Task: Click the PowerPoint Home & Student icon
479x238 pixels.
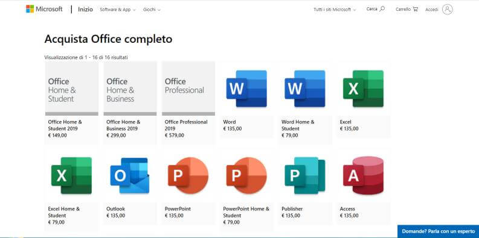Action: (246, 175)
